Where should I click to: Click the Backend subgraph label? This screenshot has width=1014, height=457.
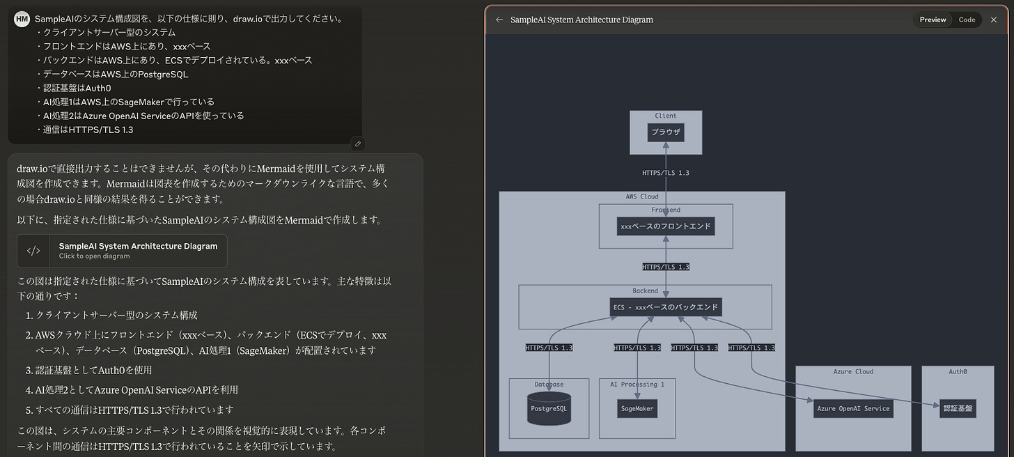[x=645, y=291]
